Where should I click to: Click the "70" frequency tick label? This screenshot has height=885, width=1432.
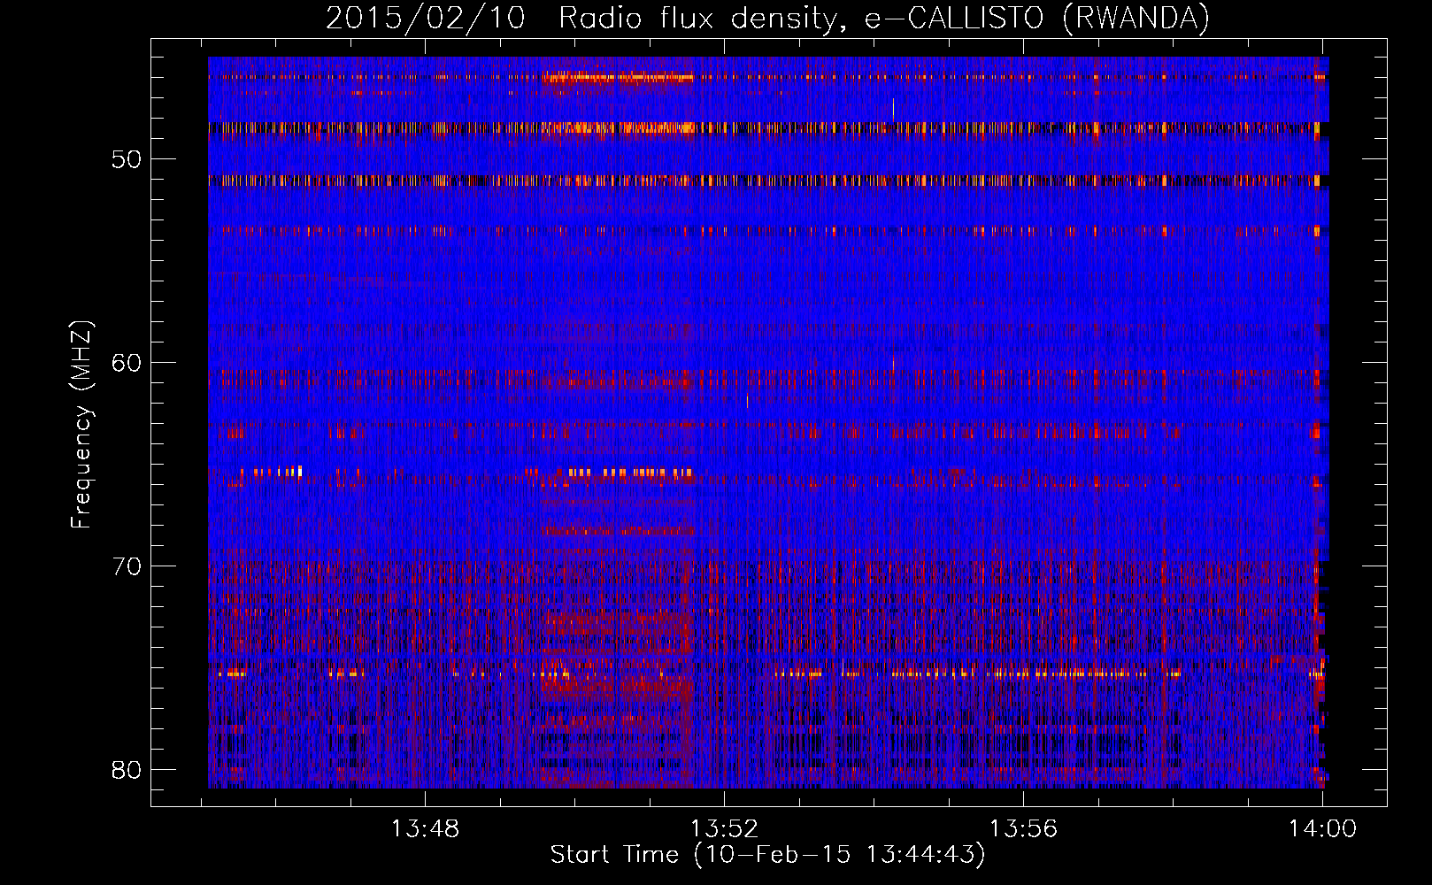pos(127,566)
